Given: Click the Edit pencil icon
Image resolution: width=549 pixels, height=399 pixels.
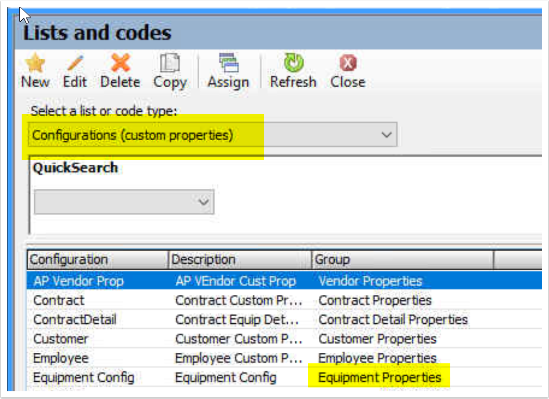Looking at the screenshot, I should (x=75, y=63).
